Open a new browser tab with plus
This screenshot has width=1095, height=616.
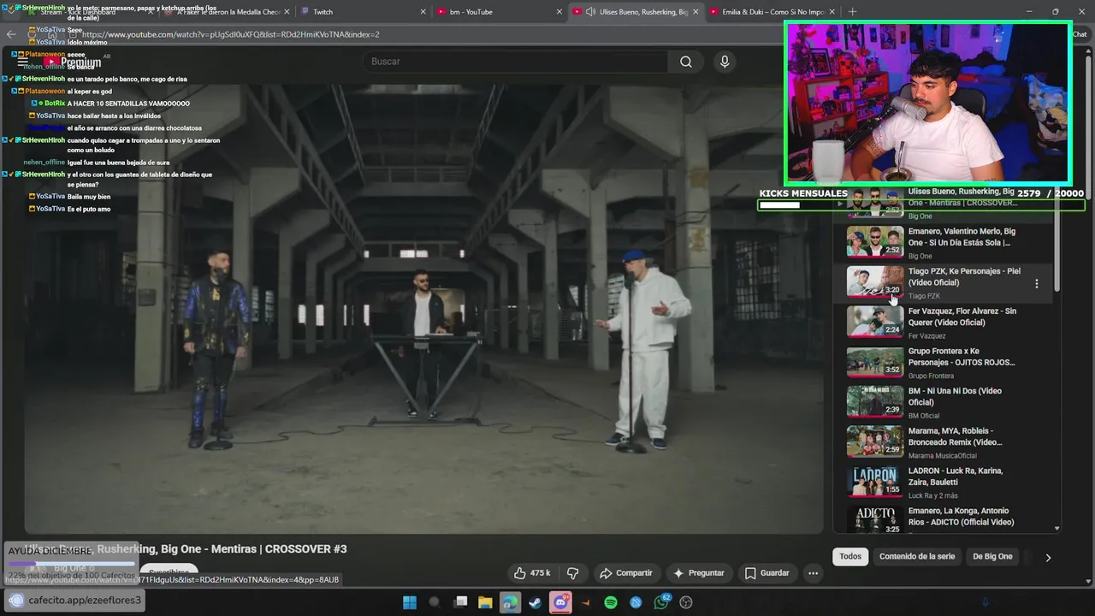[852, 12]
